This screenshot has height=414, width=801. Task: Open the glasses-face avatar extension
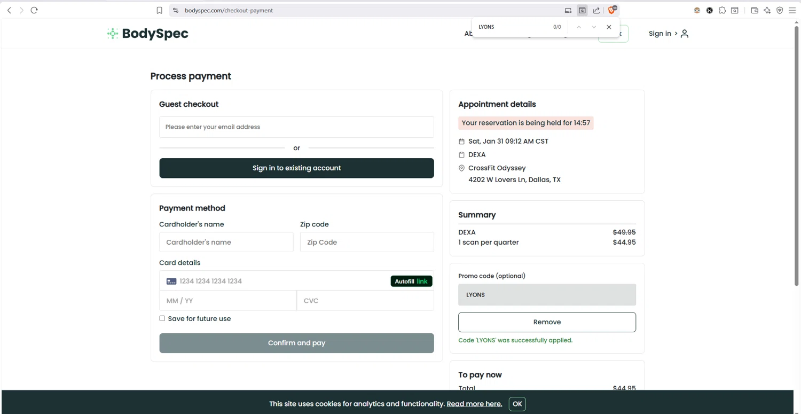[697, 10]
